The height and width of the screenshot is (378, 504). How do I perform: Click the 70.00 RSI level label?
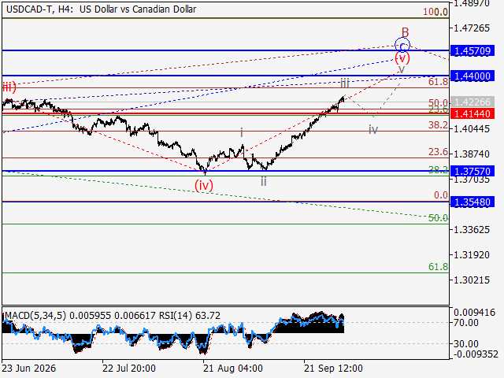point(466,322)
